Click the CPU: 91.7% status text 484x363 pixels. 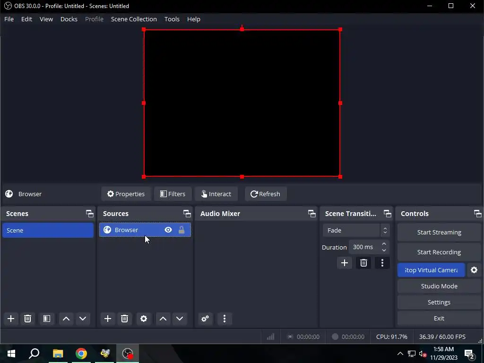click(x=392, y=337)
